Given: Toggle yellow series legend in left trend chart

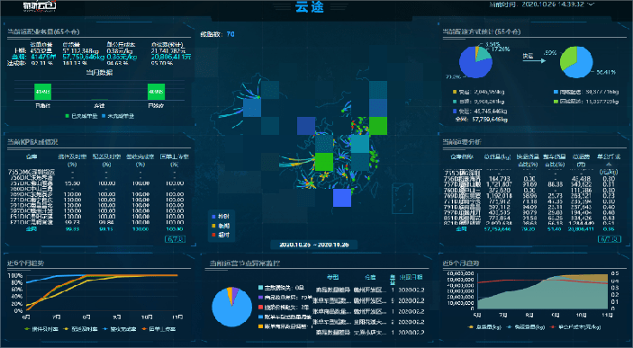Looking at the screenshot, I should pos(80,329).
